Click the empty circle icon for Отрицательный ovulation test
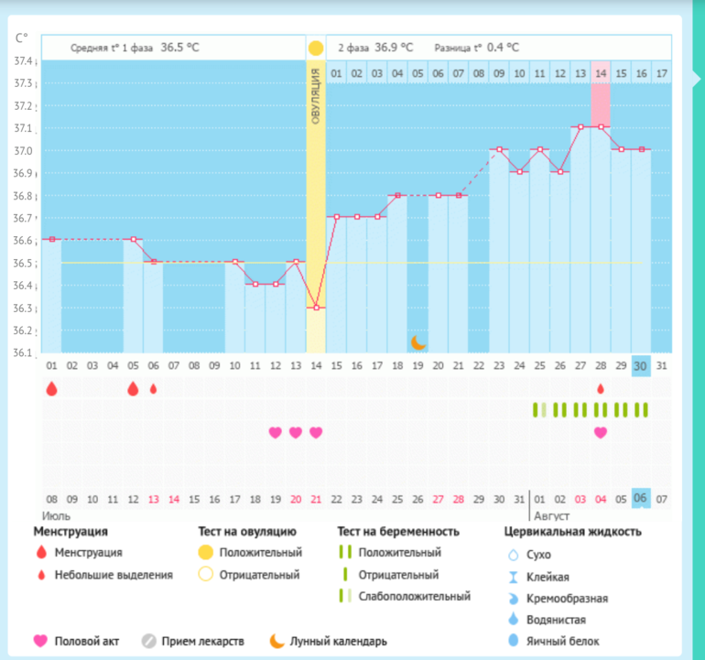This screenshot has height=660, width=705. click(205, 575)
